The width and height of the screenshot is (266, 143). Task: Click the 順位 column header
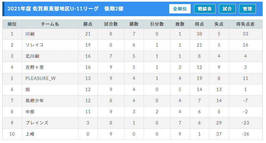coord(12,24)
